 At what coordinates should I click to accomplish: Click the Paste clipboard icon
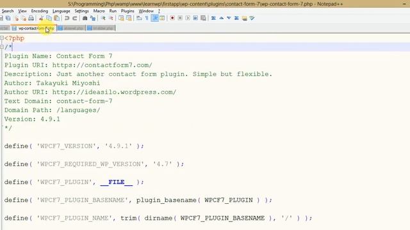pyautogui.click(x=56, y=18)
